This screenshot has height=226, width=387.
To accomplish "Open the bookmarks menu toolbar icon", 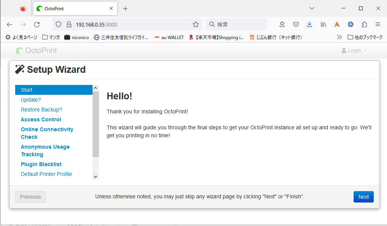I will 282,24.
